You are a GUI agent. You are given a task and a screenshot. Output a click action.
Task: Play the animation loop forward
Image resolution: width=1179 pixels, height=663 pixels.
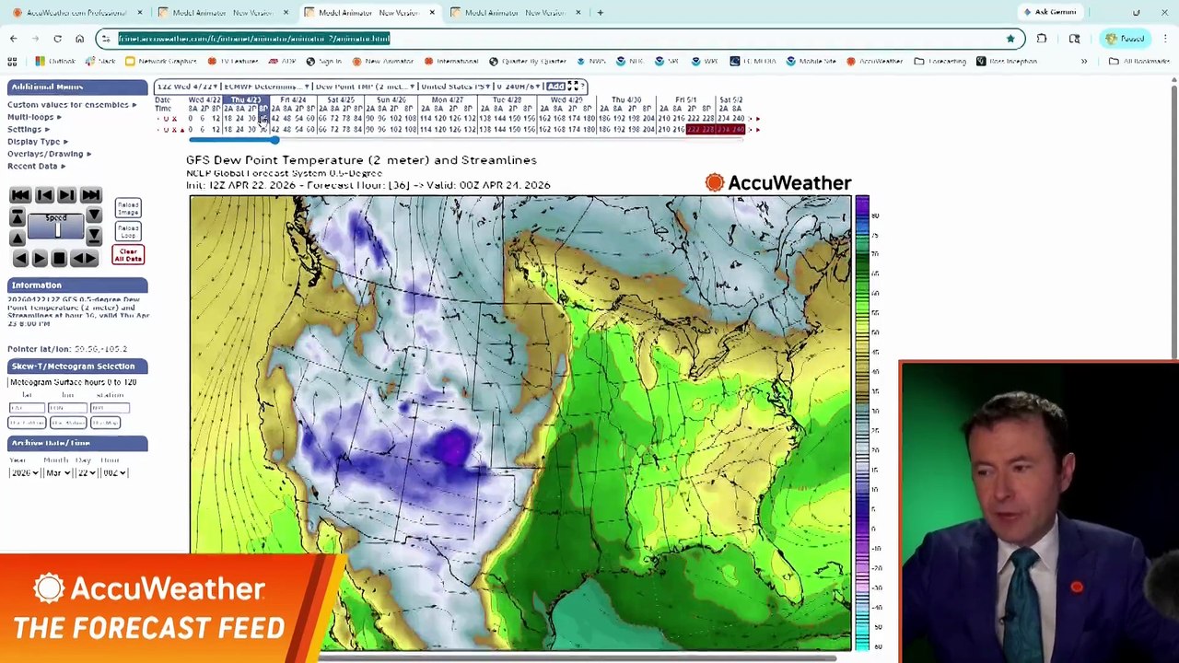(x=40, y=259)
